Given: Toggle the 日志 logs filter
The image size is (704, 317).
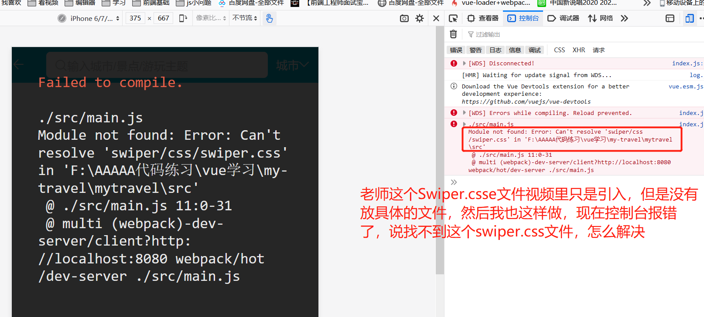Looking at the screenshot, I should [x=495, y=50].
